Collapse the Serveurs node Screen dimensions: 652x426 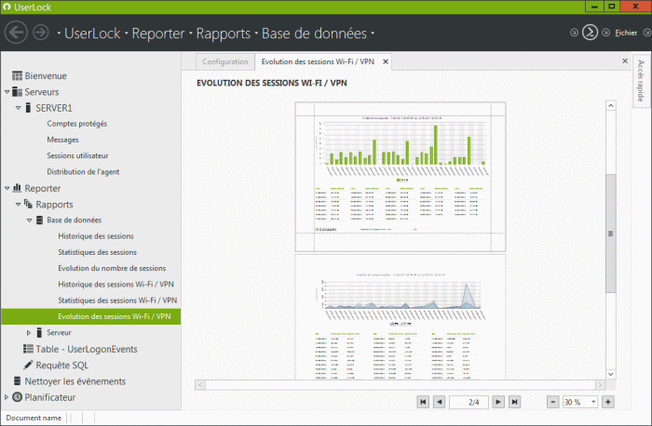[7, 92]
